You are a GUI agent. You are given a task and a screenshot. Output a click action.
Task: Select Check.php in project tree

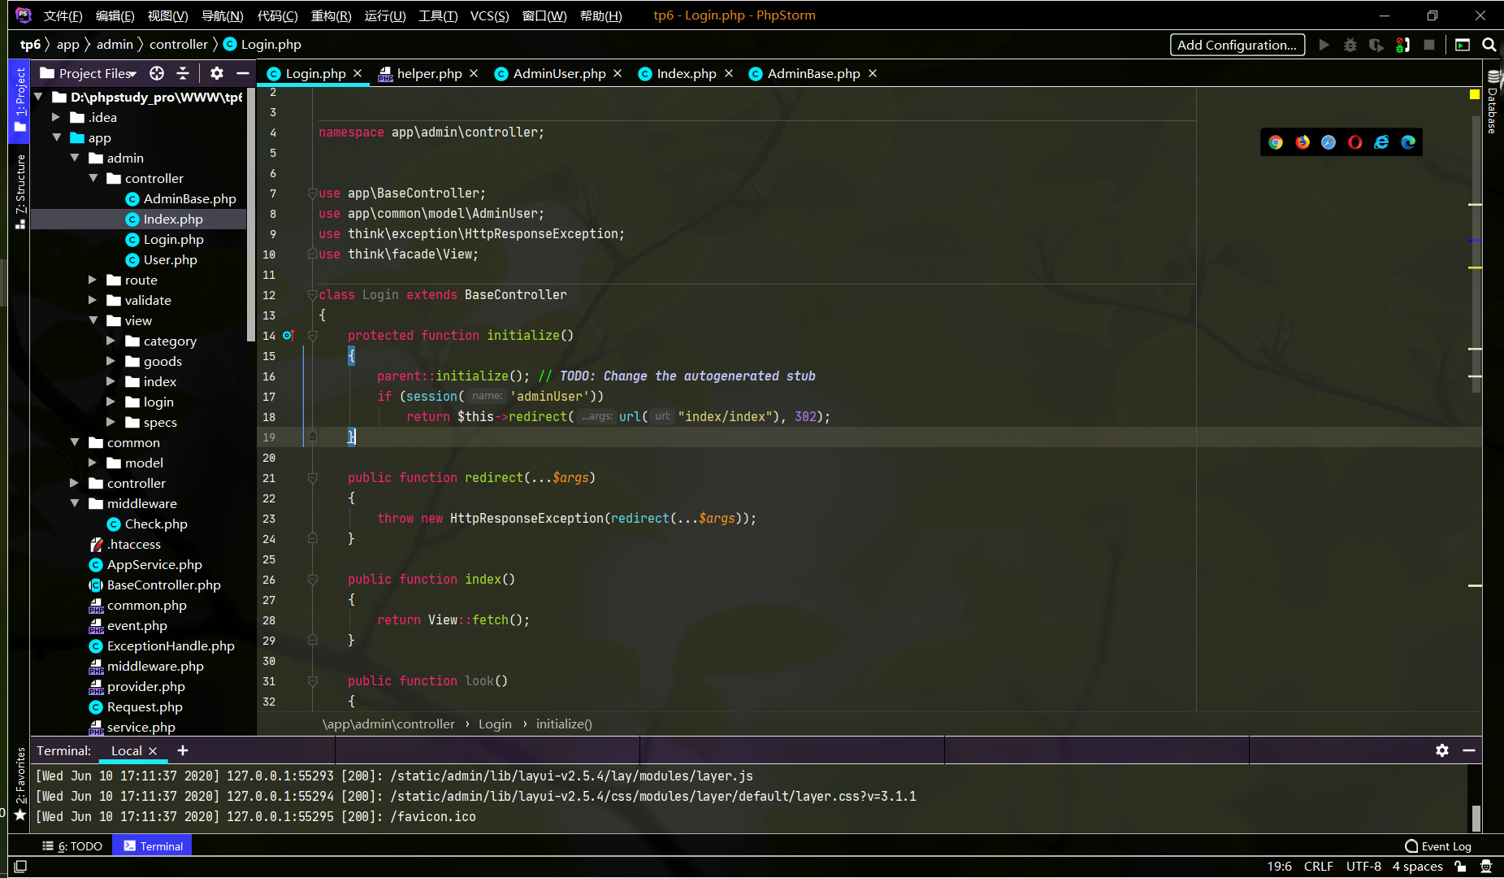tap(156, 524)
